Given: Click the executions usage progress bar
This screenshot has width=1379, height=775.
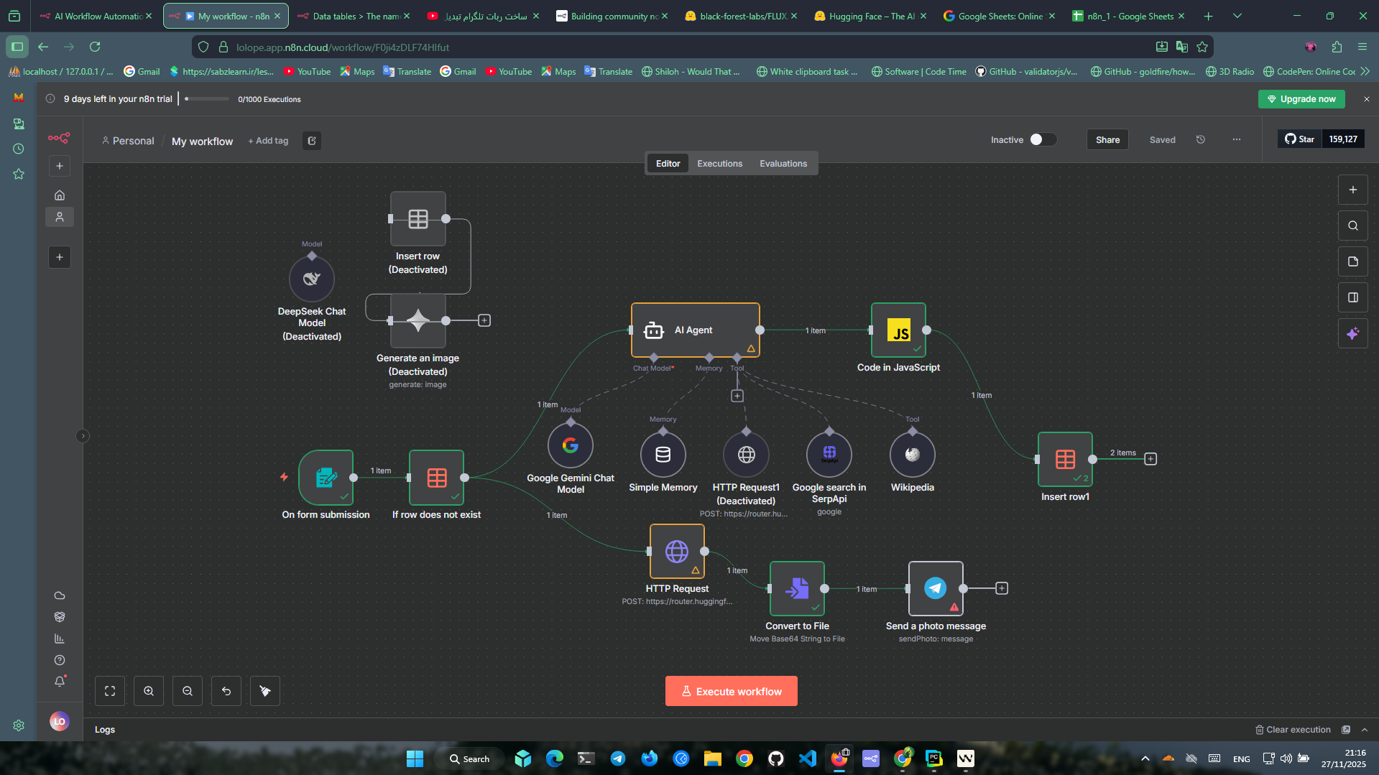Looking at the screenshot, I should tap(207, 99).
